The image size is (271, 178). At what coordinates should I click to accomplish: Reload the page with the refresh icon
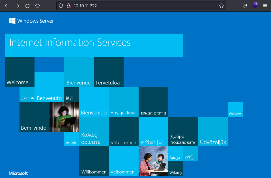pos(27,6)
